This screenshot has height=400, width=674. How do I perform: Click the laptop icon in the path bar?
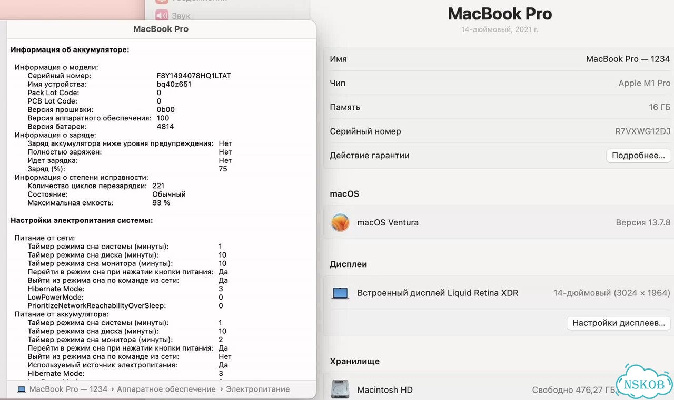coord(22,389)
